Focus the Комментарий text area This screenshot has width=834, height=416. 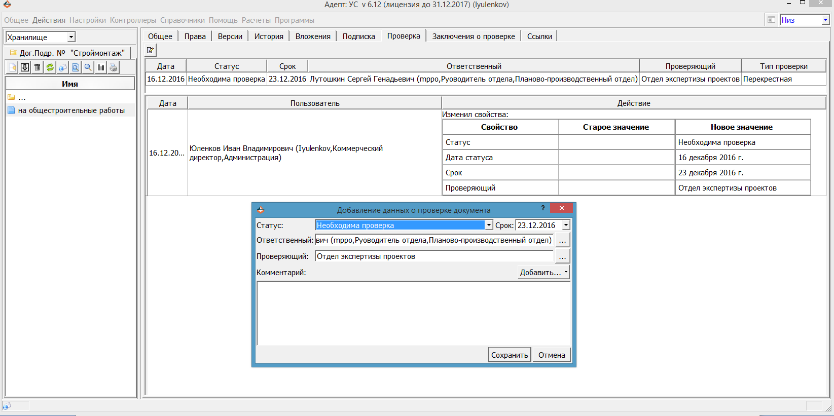[x=414, y=313]
